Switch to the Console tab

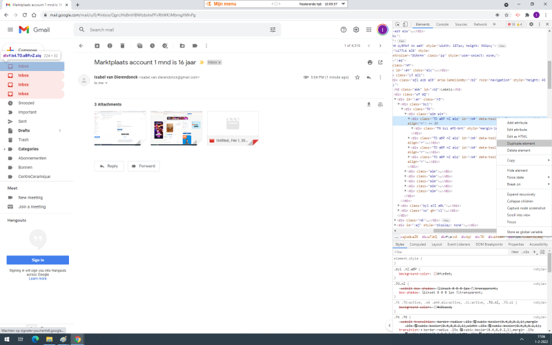click(442, 24)
